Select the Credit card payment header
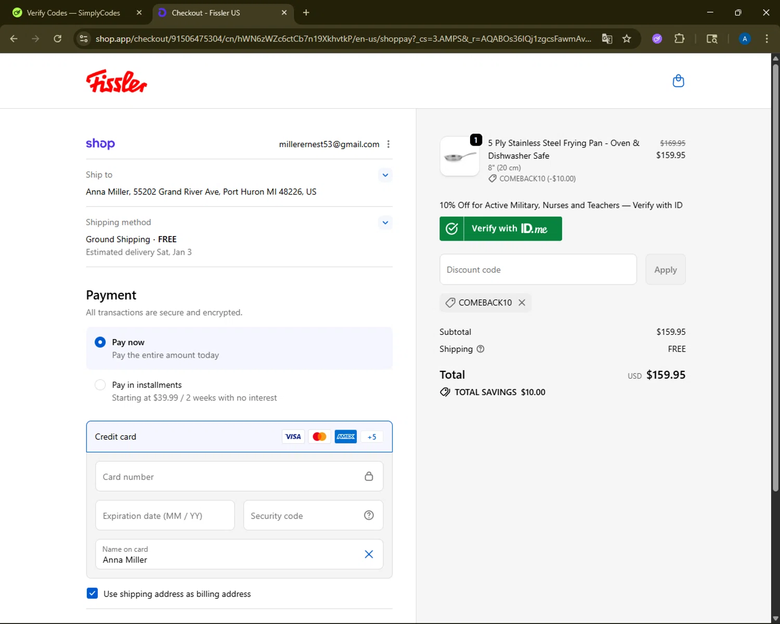This screenshot has width=780, height=624. tap(239, 437)
